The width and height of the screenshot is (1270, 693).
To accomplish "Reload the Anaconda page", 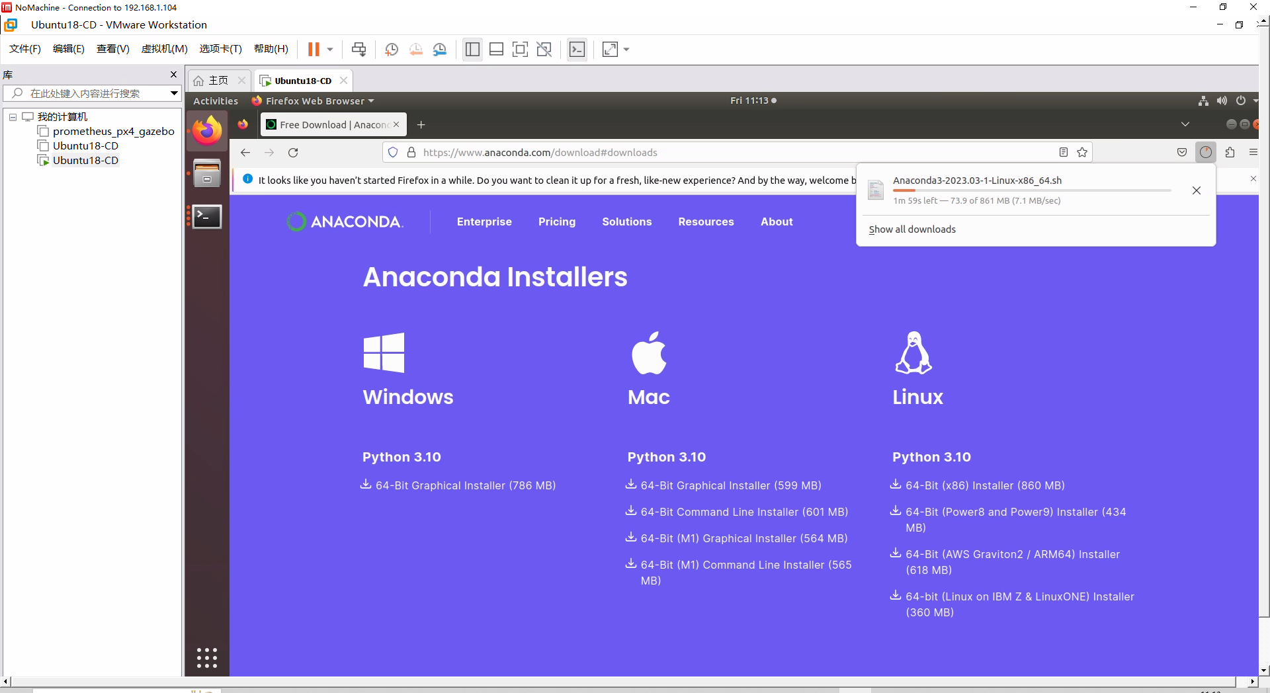I will [293, 152].
